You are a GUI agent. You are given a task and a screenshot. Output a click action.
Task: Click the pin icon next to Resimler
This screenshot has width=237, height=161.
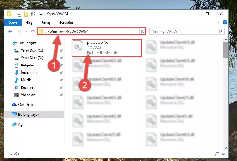coord(61,88)
